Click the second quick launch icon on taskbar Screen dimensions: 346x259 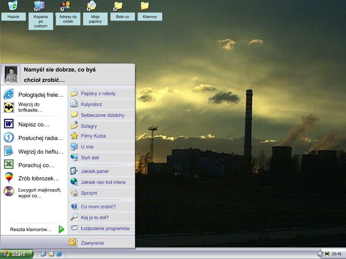(51, 254)
